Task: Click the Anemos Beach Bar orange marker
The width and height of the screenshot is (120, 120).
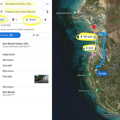Action: point(96,31)
